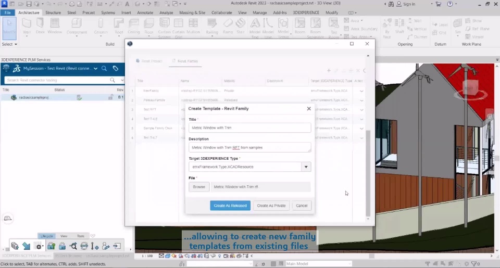The image size is (500, 268).
Task: Click the file name field showing Metric Window with Trim.rft
Action: click(260, 187)
